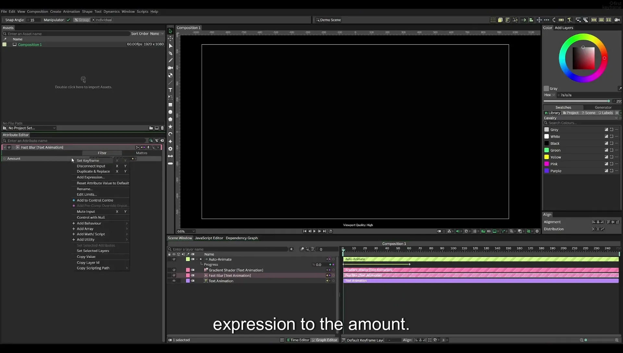Open the viewport zoom 66% dropdown
This screenshot has width=623, height=353.
click(x=186, y=231)
